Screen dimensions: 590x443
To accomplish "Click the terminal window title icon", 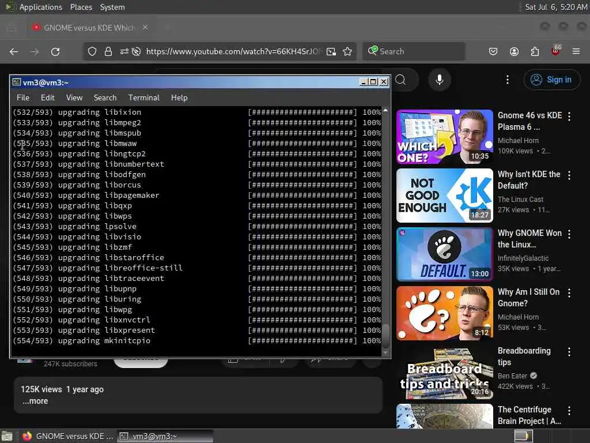I will click(x=16, y=82).
